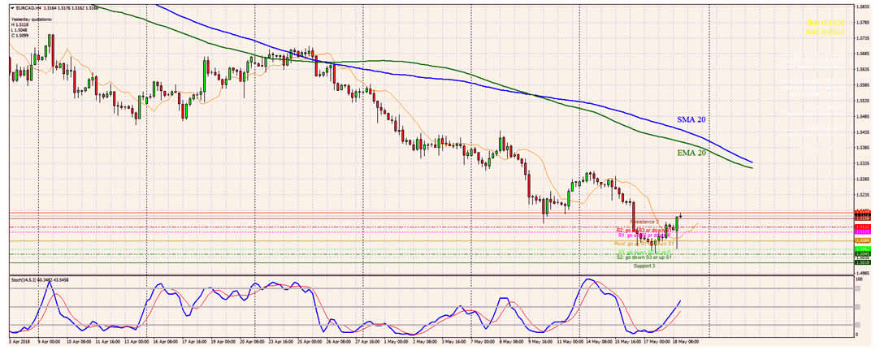Click yesterday's close value C 1.5099

(x=19, y=36)
